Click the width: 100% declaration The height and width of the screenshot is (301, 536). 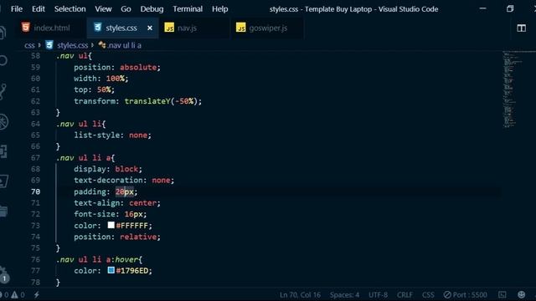(x=101, y=79)
